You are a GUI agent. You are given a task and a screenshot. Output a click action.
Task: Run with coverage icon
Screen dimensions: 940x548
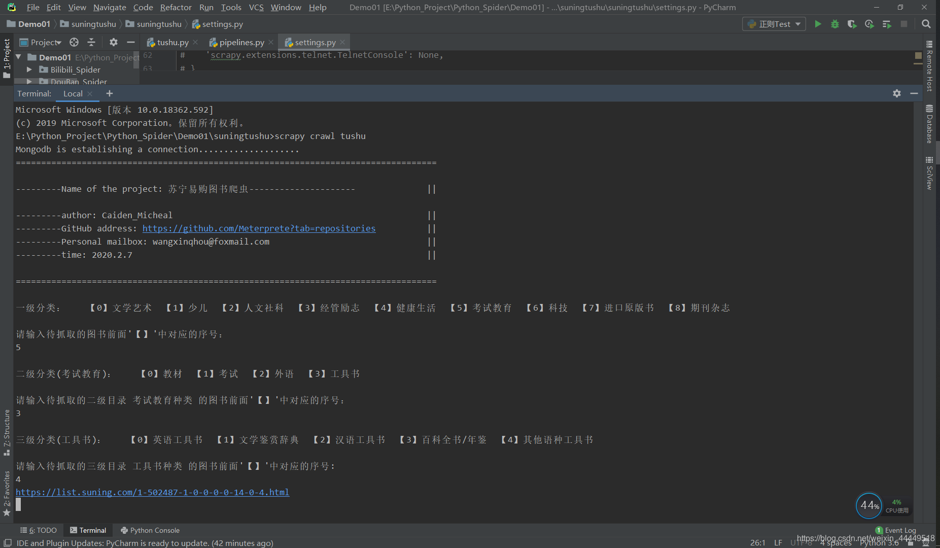coord(852,24)
